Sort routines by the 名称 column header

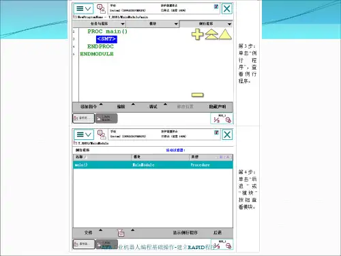click(x=102, y=157)
